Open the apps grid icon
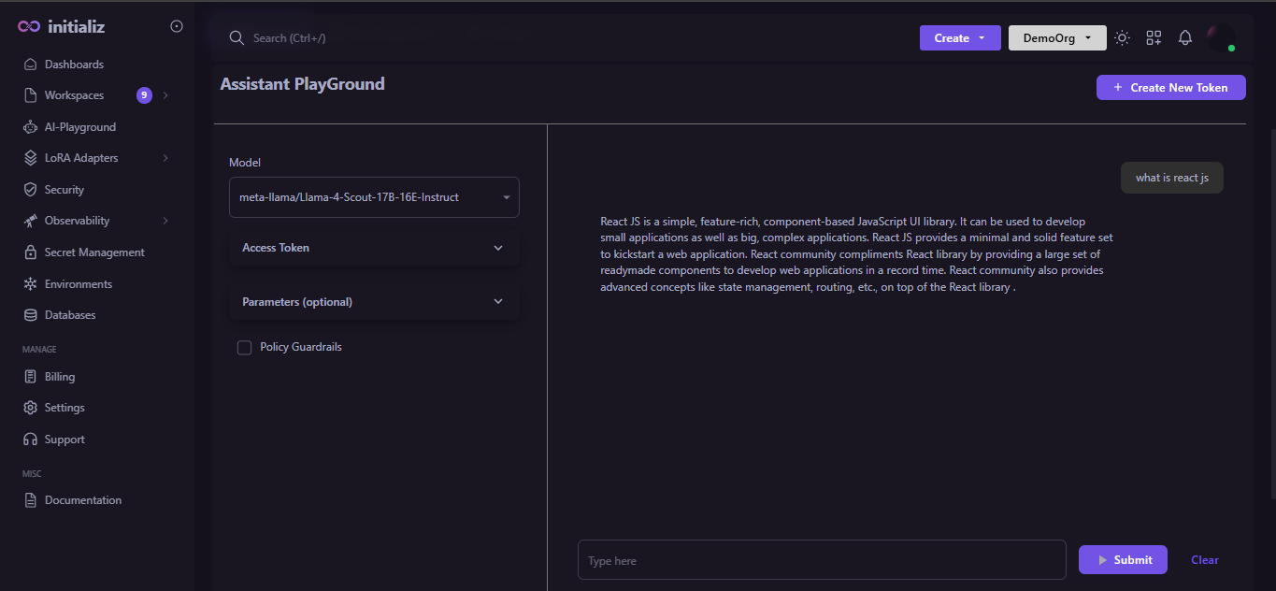The height and width of the screenshot is (591, 1276). pos(1154,37)
